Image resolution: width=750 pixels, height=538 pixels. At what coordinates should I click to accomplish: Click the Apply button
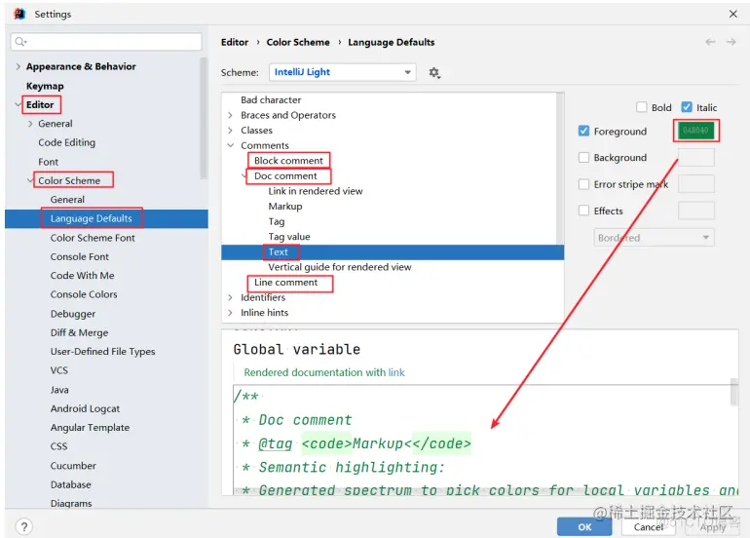tap(713, 527)
